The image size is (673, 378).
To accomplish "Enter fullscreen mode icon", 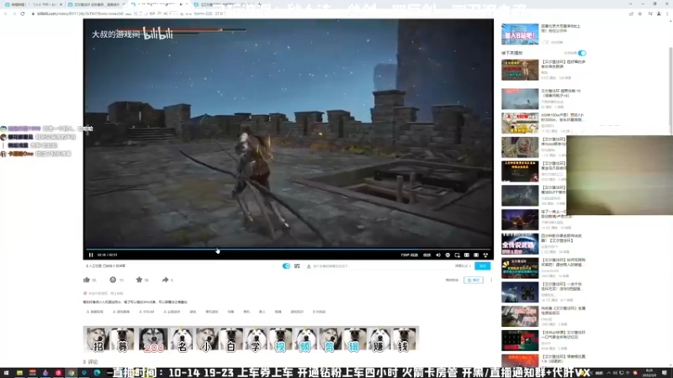I will pos(485,255).
